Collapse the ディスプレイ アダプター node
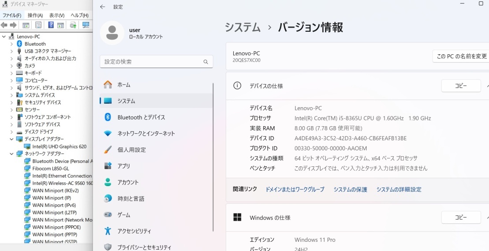 tap(11, 139)
